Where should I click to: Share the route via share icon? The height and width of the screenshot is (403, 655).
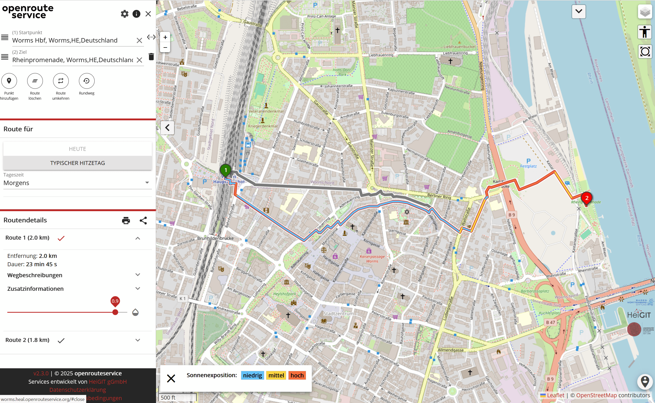click(143, 221)
